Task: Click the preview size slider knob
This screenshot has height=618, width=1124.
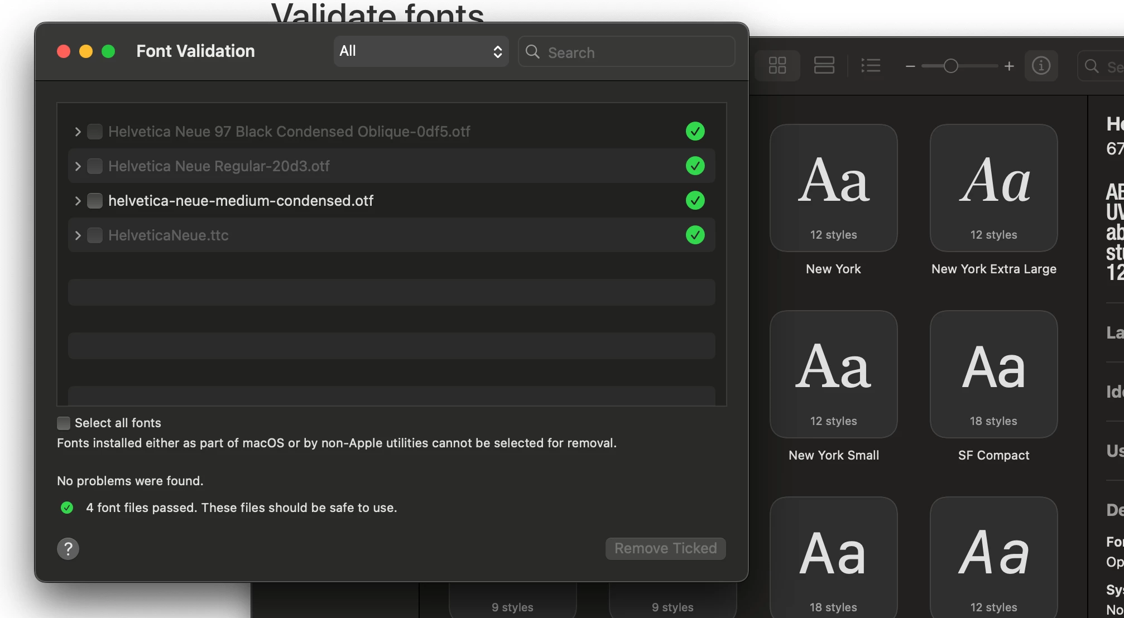Action: pos(951,66)
